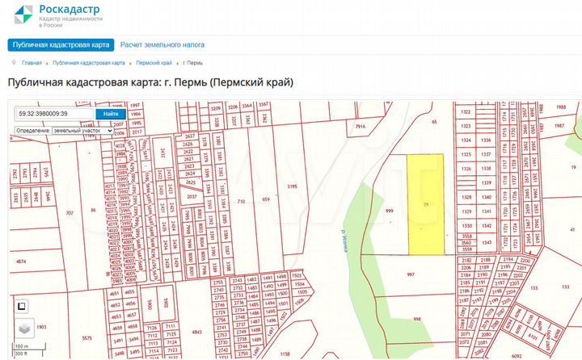
Task: Open Публичная кадастровая карта breadcrumb link
Action: coord(89,63)
